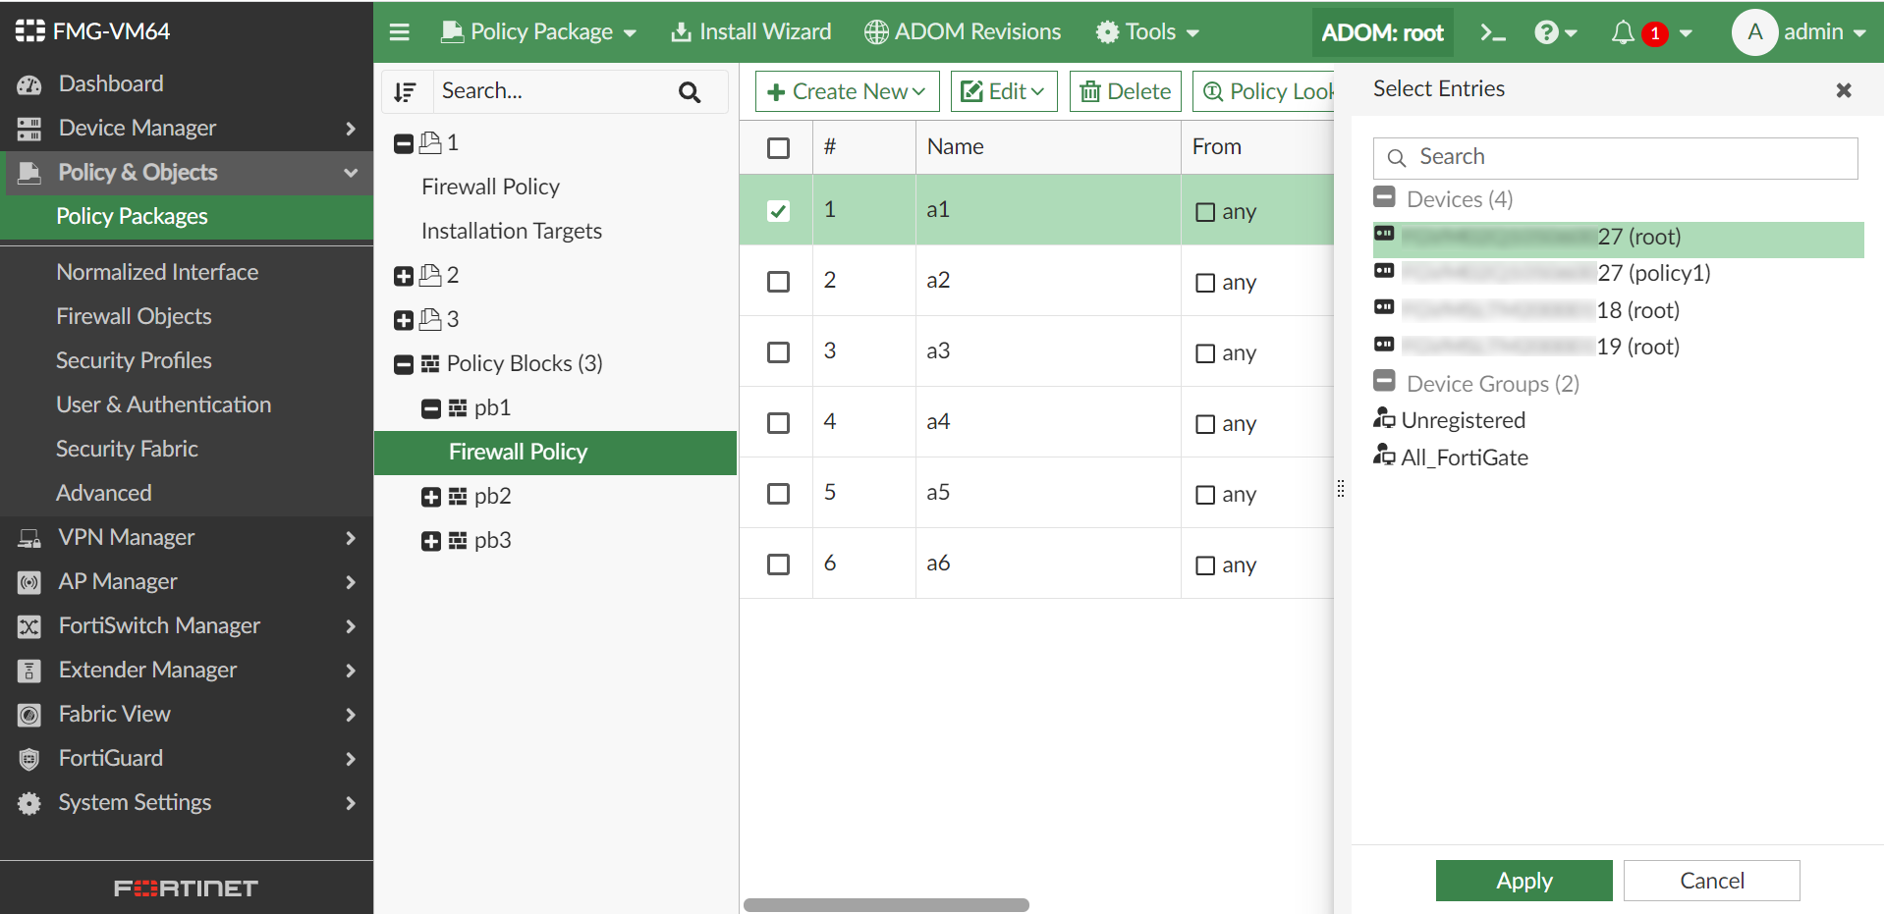Click the search magnifier in the package panel
The image size is (1884, 914).
[x=689, y=91]
